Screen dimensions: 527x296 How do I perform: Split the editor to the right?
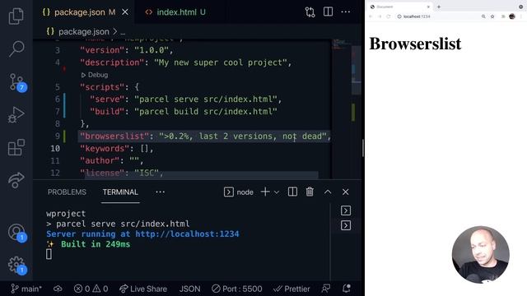click(x=328, y=12)
